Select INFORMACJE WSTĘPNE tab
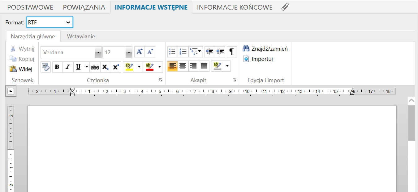 [151, 7]
